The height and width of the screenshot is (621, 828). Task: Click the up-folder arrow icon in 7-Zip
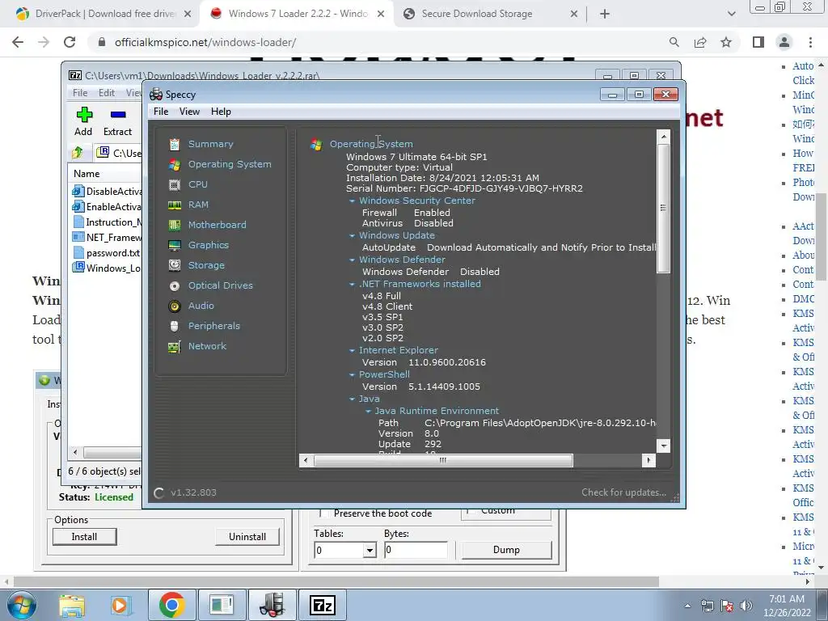[78, 153]
